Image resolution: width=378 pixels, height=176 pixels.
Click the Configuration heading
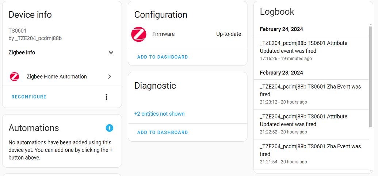point(161,15)
